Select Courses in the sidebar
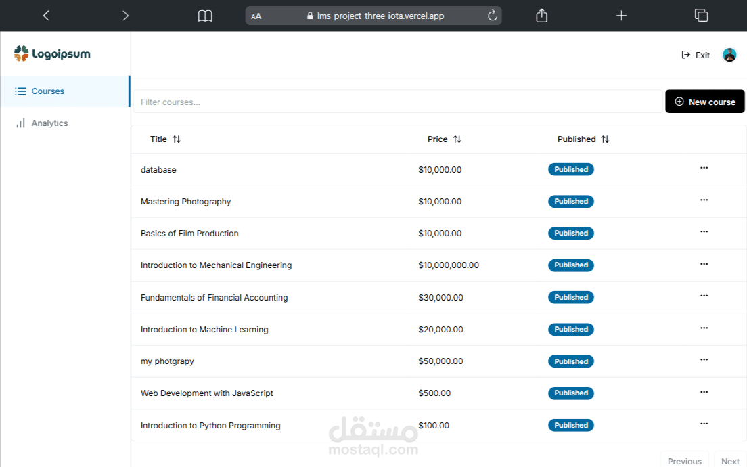The height and width of the screenshot is (467, 747). [x=65, y=91]
